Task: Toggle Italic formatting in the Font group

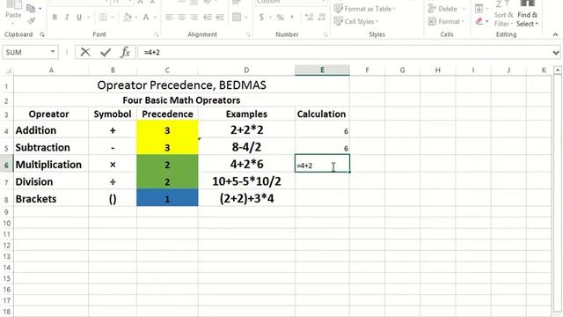Action: (67, 18)
